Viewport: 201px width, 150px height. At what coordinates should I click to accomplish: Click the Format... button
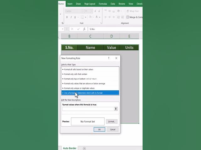(112, 122)
